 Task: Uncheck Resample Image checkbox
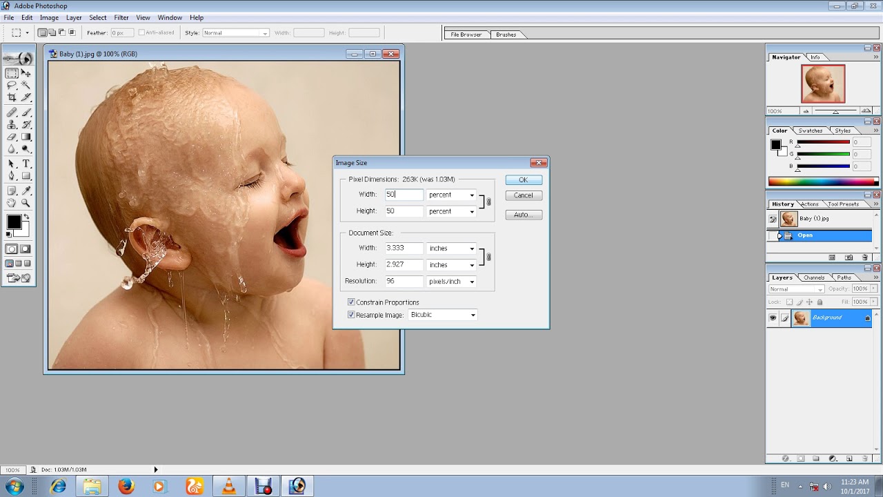(x=351, y=315)
